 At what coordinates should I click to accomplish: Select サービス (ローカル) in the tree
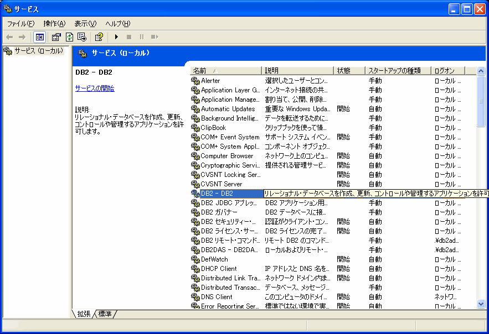coord(39,51)
